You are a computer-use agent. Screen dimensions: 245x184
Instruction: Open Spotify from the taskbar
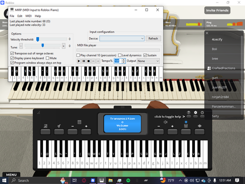point(128,181)
